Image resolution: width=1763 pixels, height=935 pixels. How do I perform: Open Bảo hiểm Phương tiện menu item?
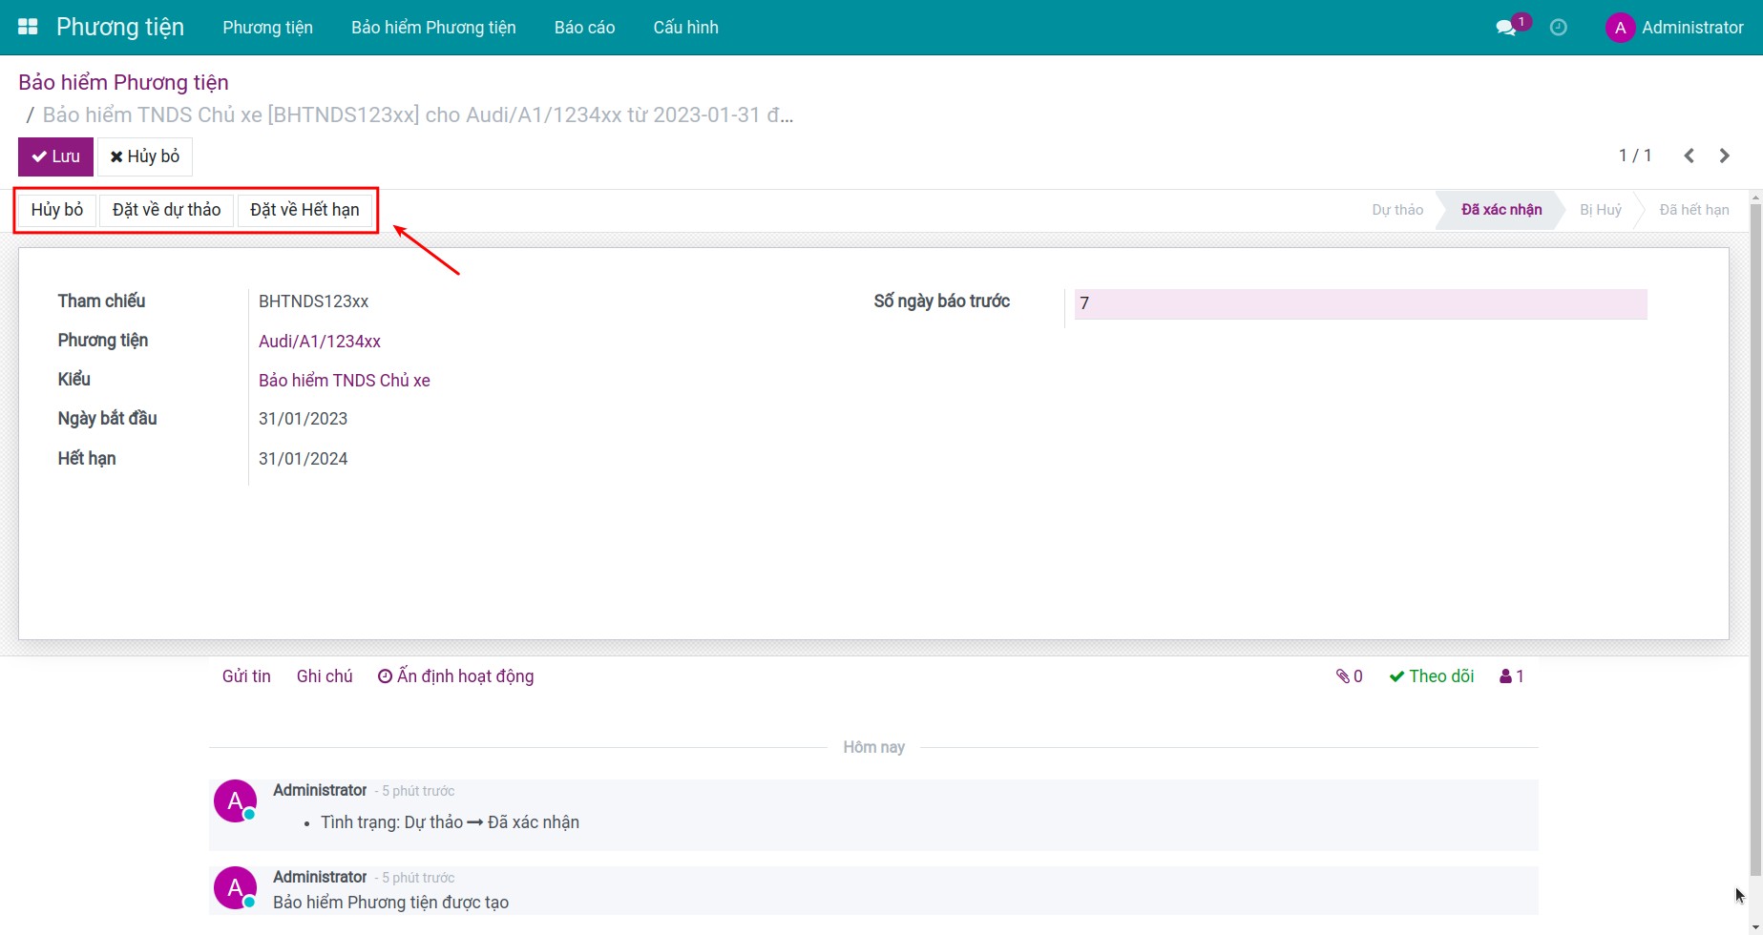(433, 28)
